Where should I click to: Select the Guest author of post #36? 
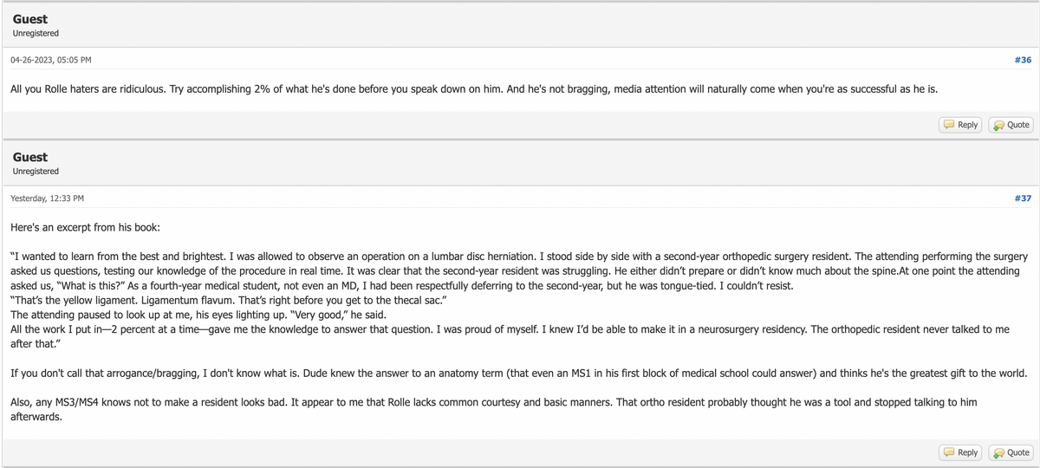(30, 19)
